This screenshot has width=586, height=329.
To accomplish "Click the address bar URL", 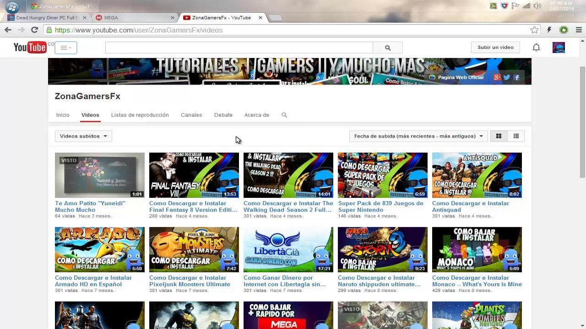I will [x=139, y=30].
